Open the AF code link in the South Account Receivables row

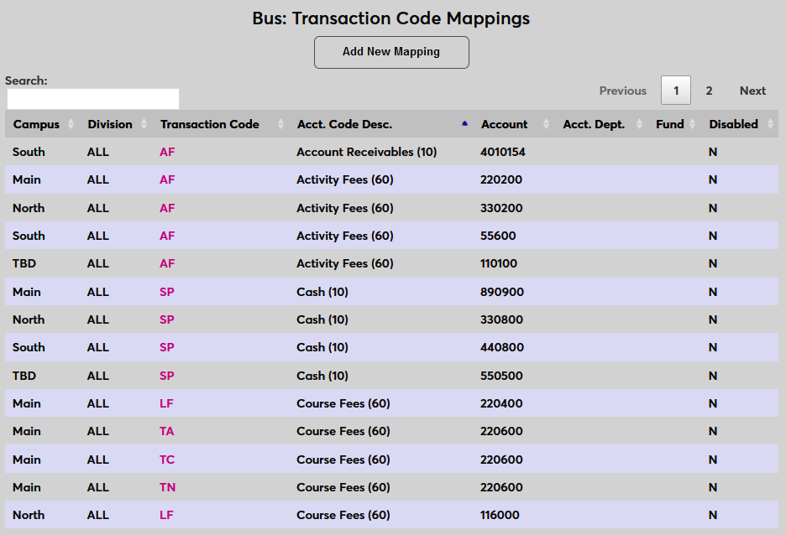(166, 152)
